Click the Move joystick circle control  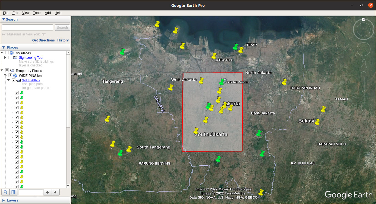pyautogui.click(x=364, y=49)
